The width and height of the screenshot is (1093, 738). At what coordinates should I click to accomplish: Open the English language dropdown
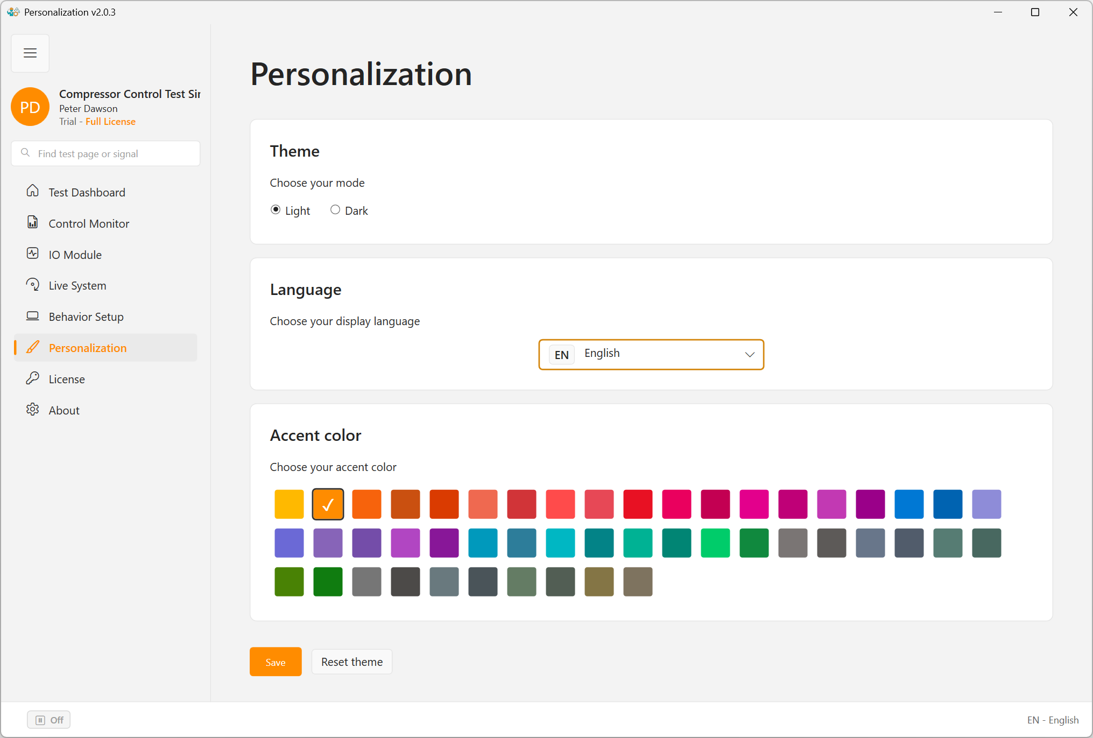pos(651,354)
